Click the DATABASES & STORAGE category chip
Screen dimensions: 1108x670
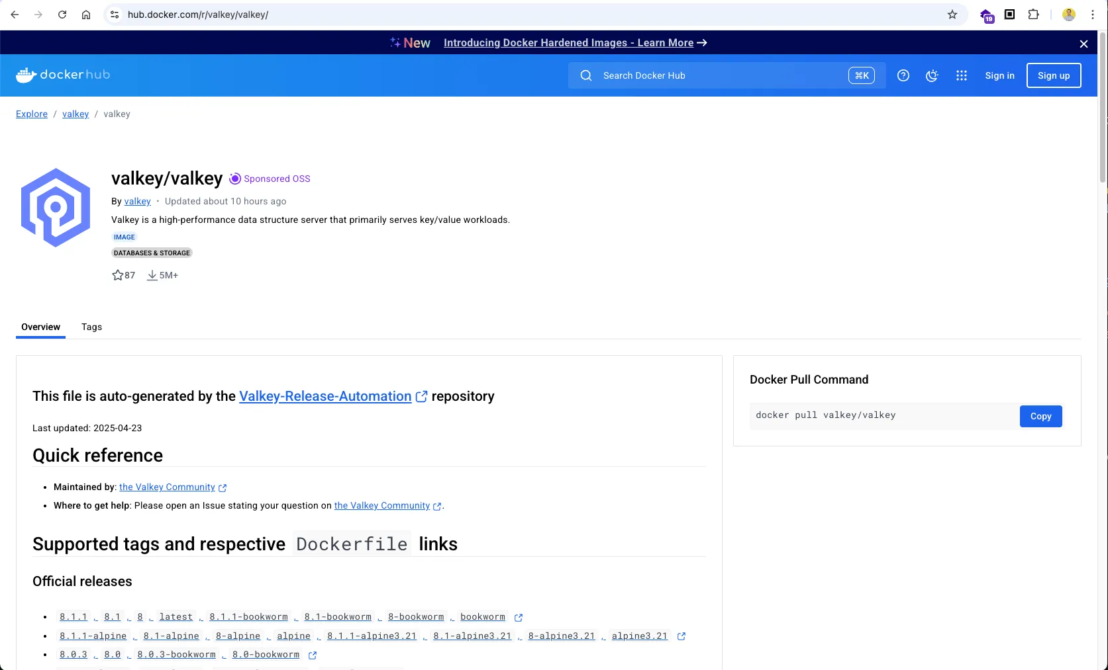coord(152,253)
